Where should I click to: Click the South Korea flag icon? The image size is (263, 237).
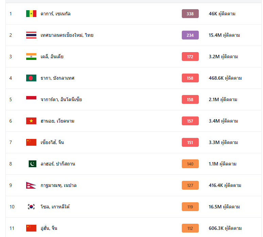31,207
